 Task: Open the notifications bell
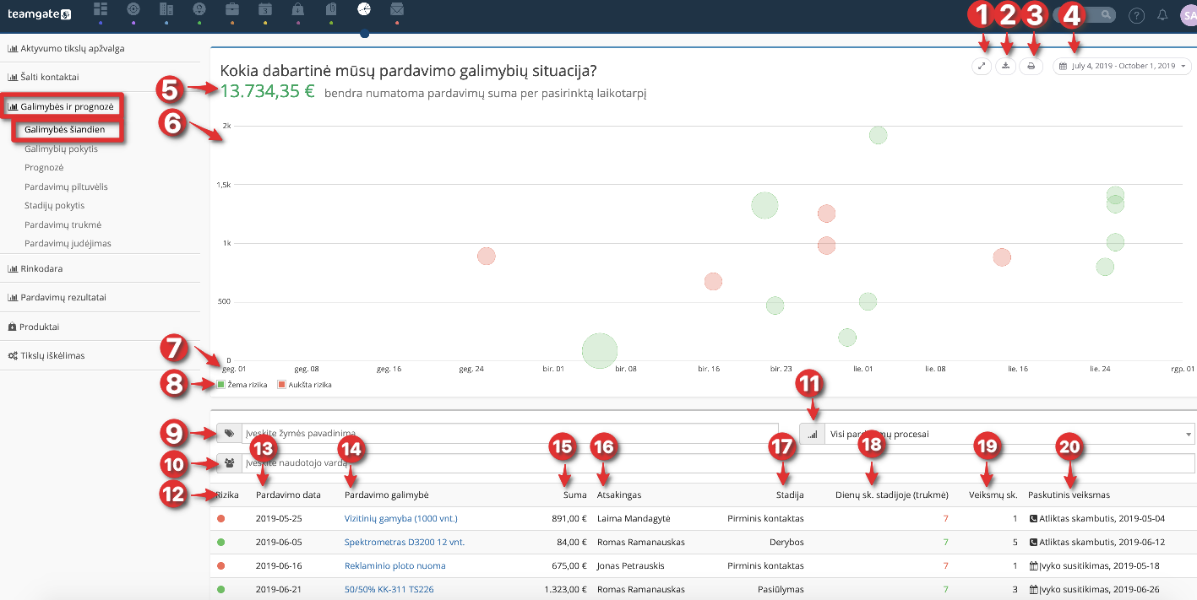click(x=1162, y=15)
